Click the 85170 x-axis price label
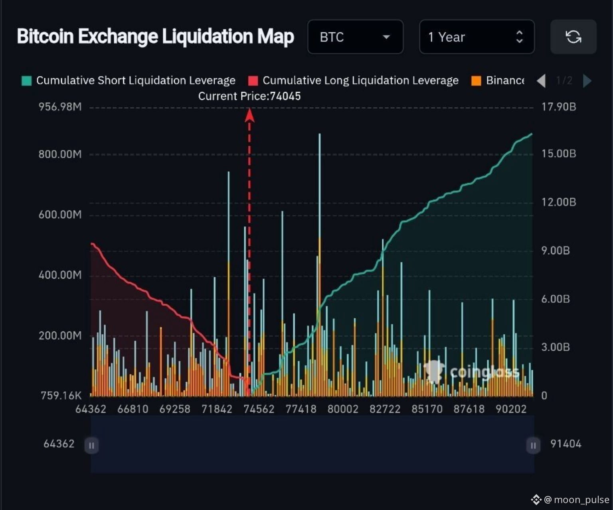The image size is (613, 510). (427, 409)
